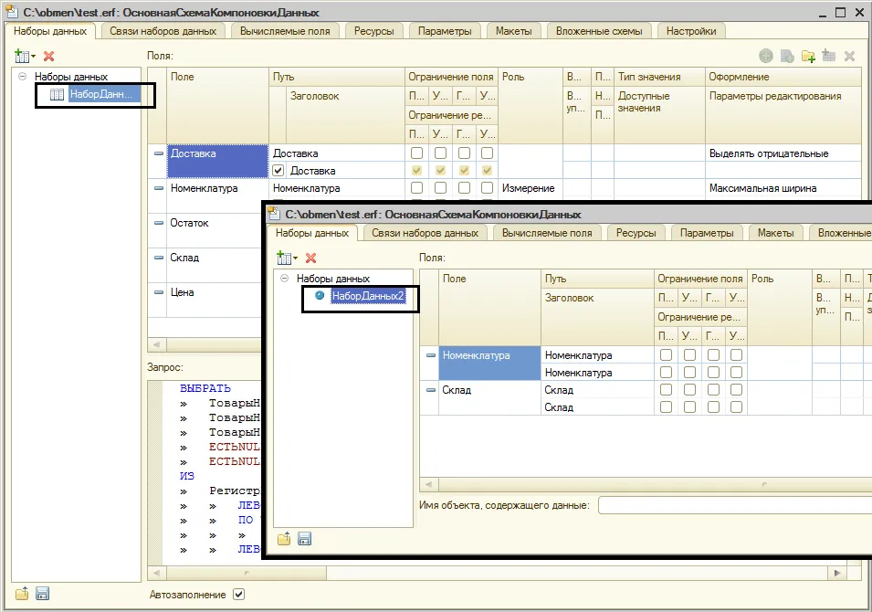Select the Остаток field cell
The height and width of the screenshot is (612, 872).
[x=214, y=230]
